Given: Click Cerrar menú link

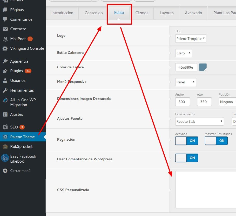Looking at the screenshot, I should 20,171.
